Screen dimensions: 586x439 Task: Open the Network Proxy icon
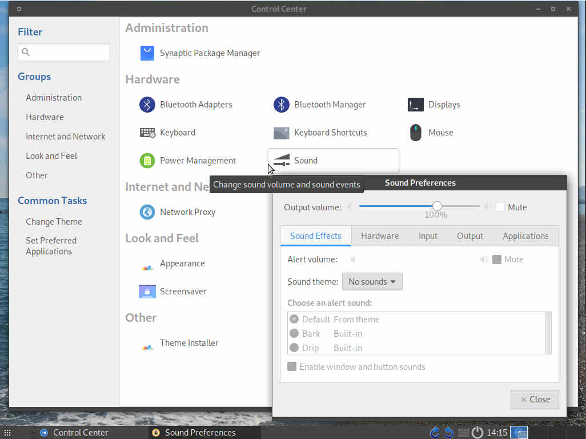(x=147, y=212)
